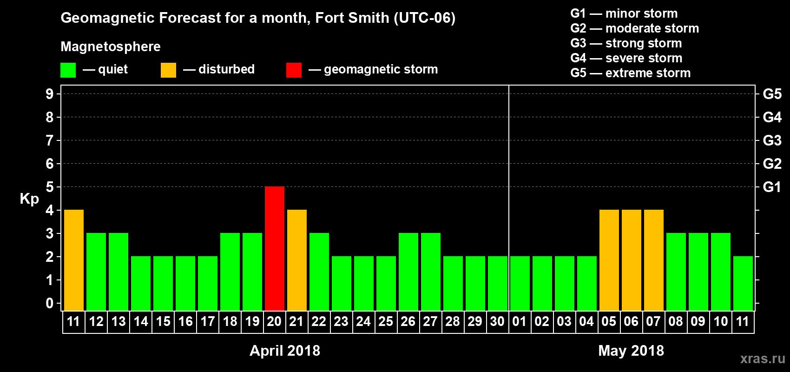Image resolution: width=790 pixels, height=372 pixels.
Task: Click date label 30 on the axis
Action: 498,322
